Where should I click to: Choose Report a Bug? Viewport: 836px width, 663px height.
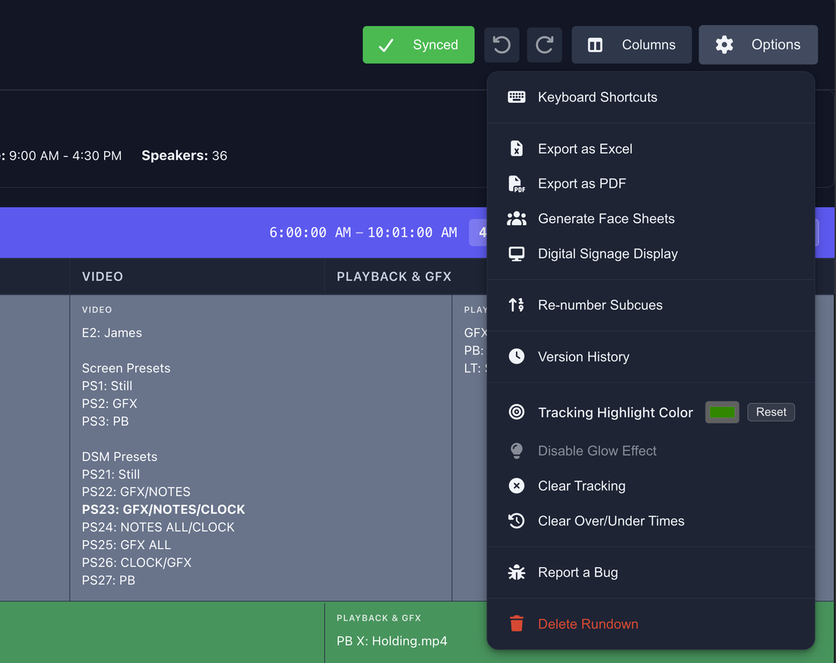[651, 573]
